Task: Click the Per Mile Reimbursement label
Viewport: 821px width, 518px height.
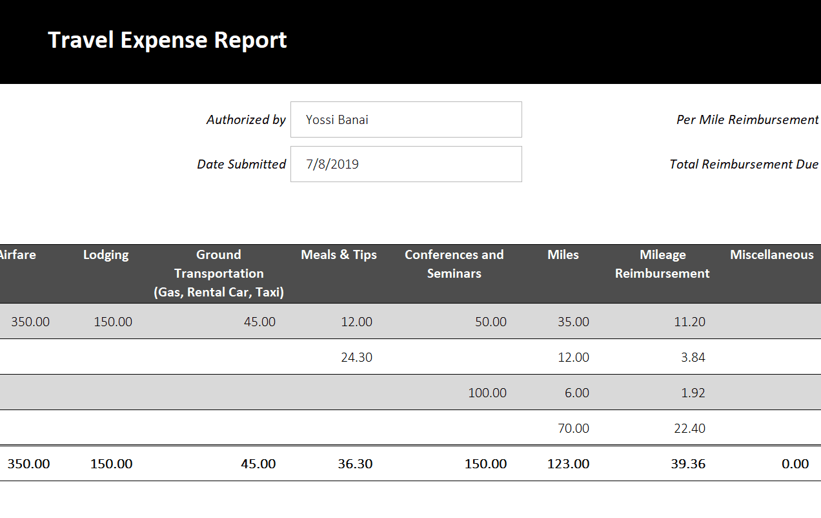Action: coord(747,119)
